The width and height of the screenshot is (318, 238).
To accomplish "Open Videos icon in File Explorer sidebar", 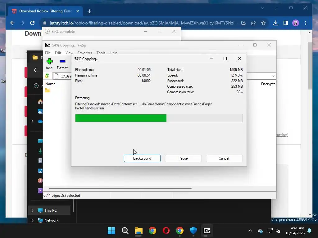I will [40, 191].
